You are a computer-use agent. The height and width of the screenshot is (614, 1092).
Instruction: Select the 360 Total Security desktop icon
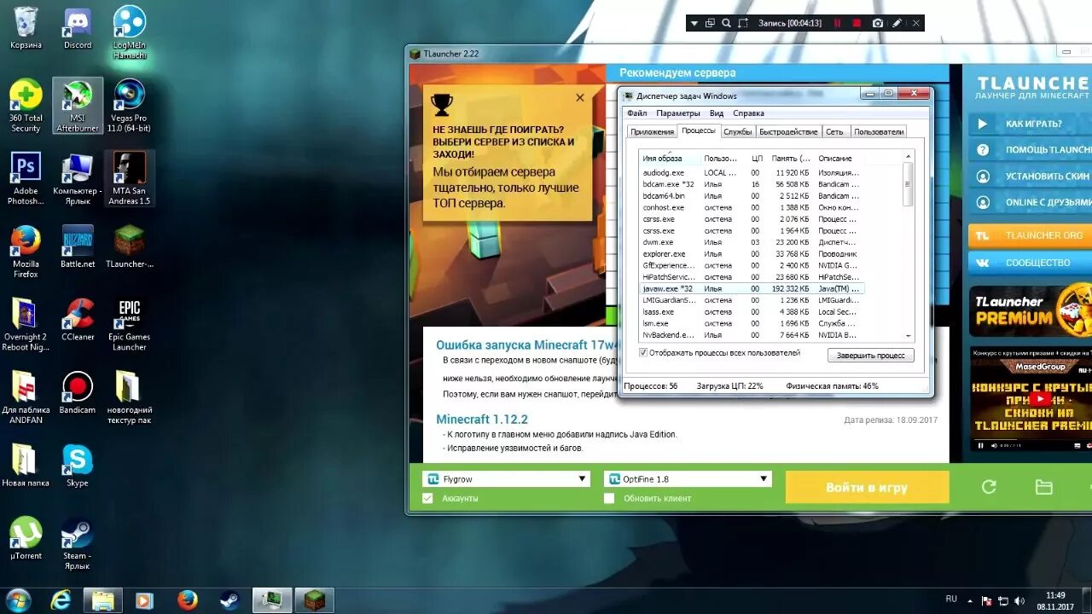(26, 106)
